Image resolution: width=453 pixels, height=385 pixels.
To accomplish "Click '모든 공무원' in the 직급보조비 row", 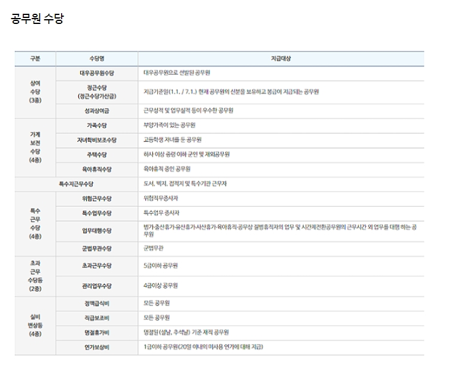I will (x=157, y=318).
